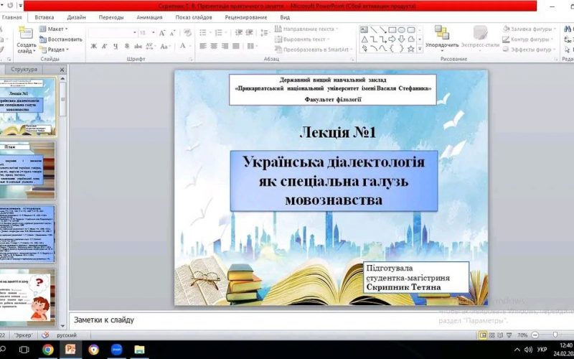Select the second slide thumbnail План
This screenshot has width=574, height=359.
click(27, 170)
